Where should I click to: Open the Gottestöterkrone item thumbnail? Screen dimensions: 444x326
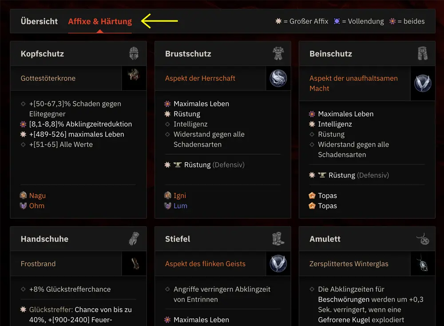pyautogui.click(x=134, y=79)
